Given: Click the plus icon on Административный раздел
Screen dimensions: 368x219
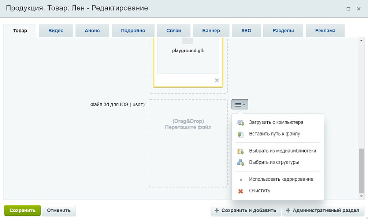Looking at the screenshot, I should pyautogui.click(x=288, y=211).
